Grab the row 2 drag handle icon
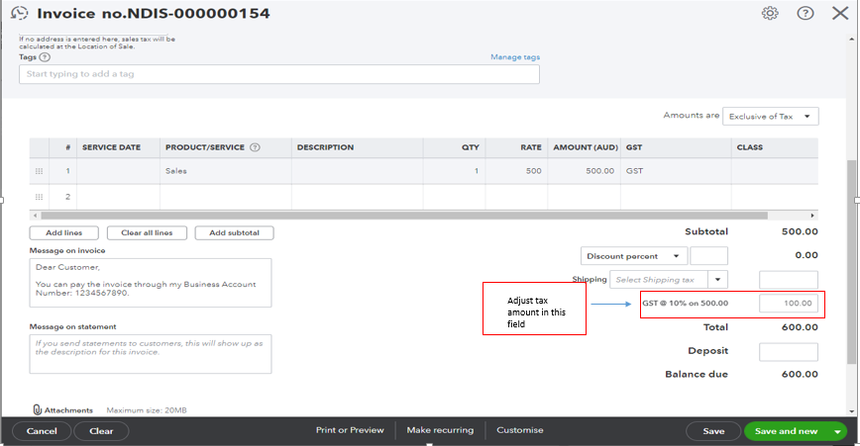Image resolution: width=860 pixels, height=446 pixels. [x=40, y=197]
